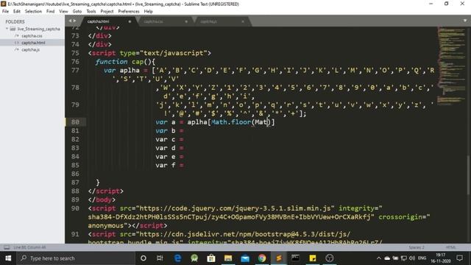The image size is (471, 265).
Task: Open the Preferences menu
Action: pyautogui.click(x=129, y=12)
